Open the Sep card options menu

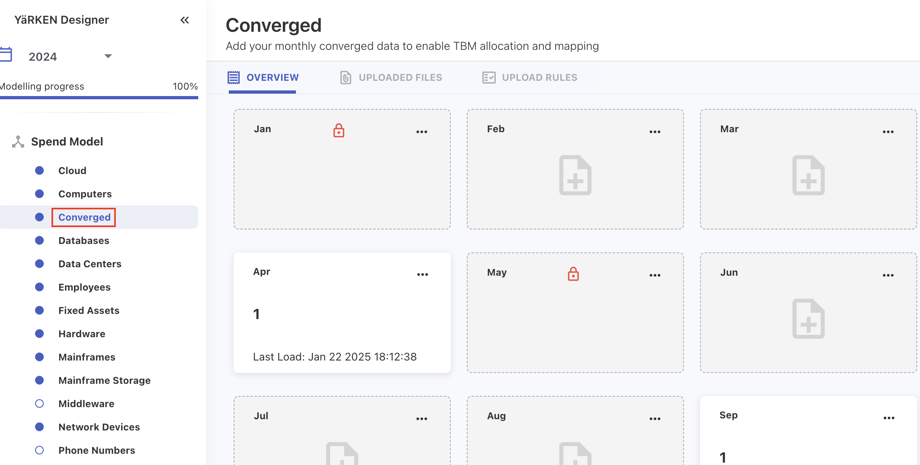tap(888, 418)
